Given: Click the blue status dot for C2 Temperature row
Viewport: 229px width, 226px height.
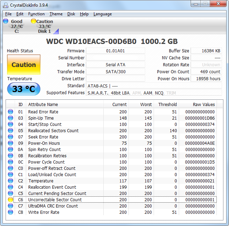Looking at the screenshot, I should coord(10,181).
